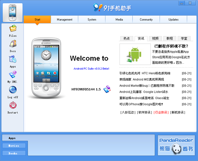This screenshot has height=161, width=198.
Task: Open news item Google Listen试水
Action: 144,92
